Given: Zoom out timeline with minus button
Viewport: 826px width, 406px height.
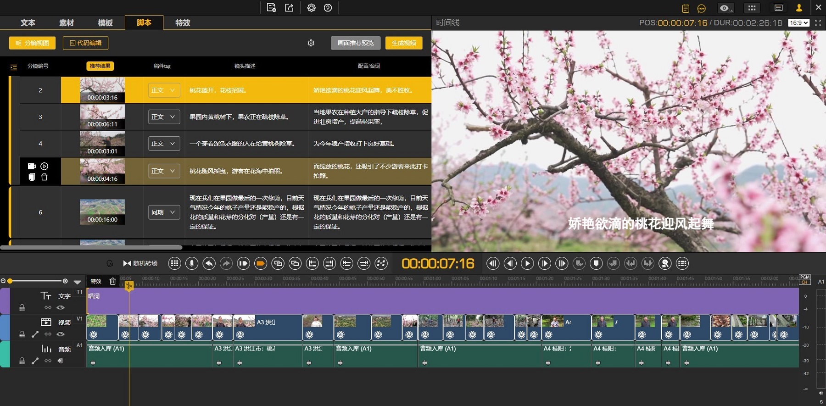Looking at the screenshot, I should pyautogui.click(x=3, y=281).
